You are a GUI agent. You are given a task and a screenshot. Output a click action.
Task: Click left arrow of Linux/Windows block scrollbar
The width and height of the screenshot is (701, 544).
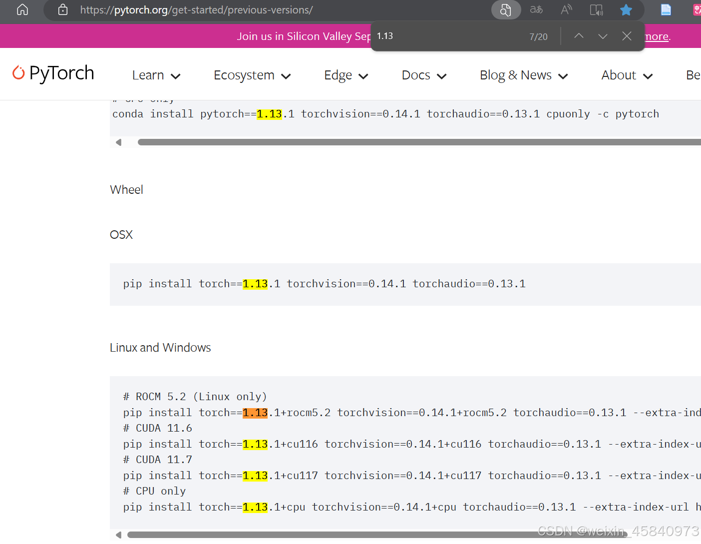pyautogui.click(x=118, y=535)
